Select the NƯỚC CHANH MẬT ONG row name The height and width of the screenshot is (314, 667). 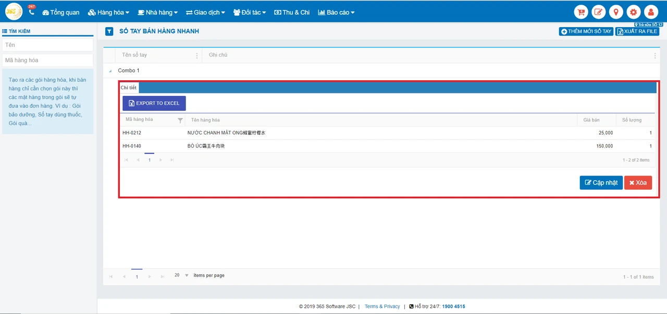[227, 133]
